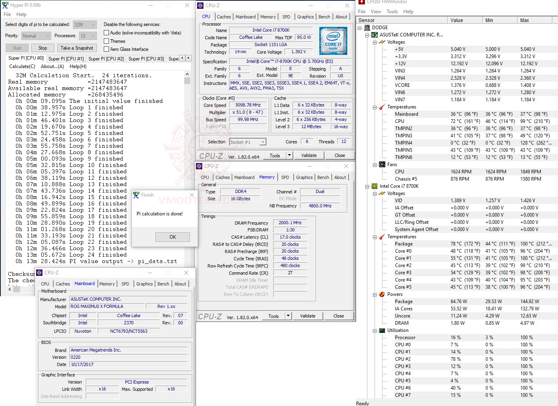This screenshot has height=406, width=558.
Task: Click the Voltages icon in HWMonitor tree
Action: tap(381, 42)
